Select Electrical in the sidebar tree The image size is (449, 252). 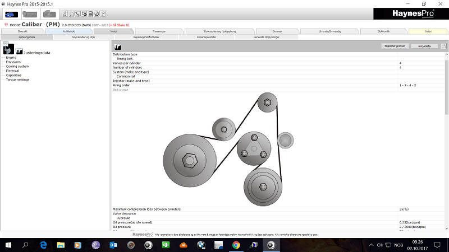[x=12, y=71]
